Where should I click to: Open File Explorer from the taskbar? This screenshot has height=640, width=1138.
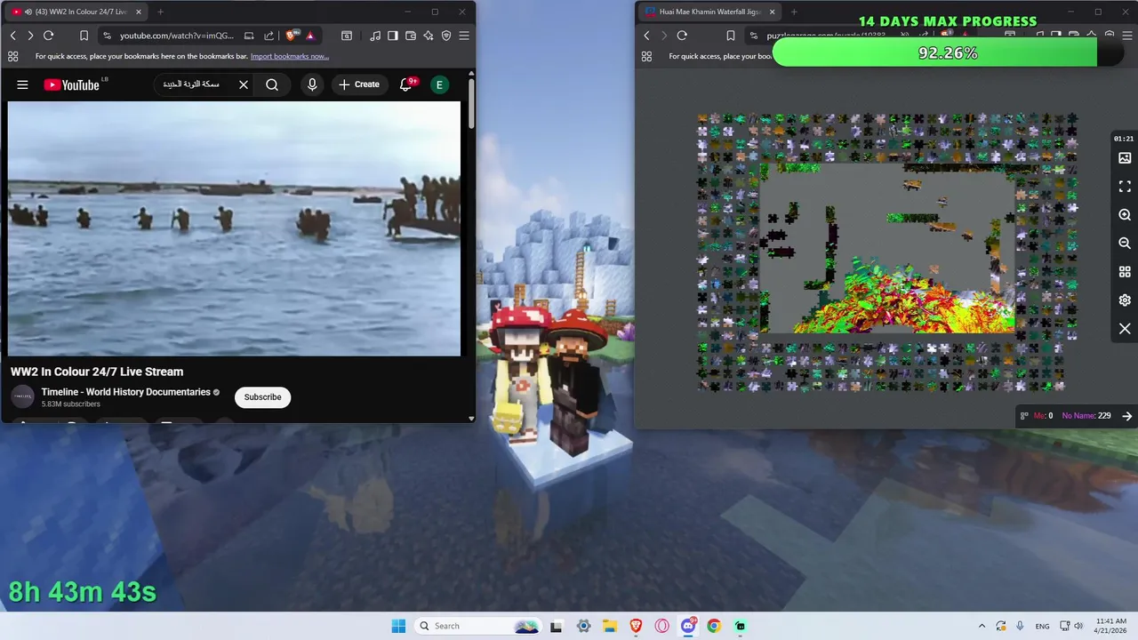pyautogui.click(x=610, y=626)
